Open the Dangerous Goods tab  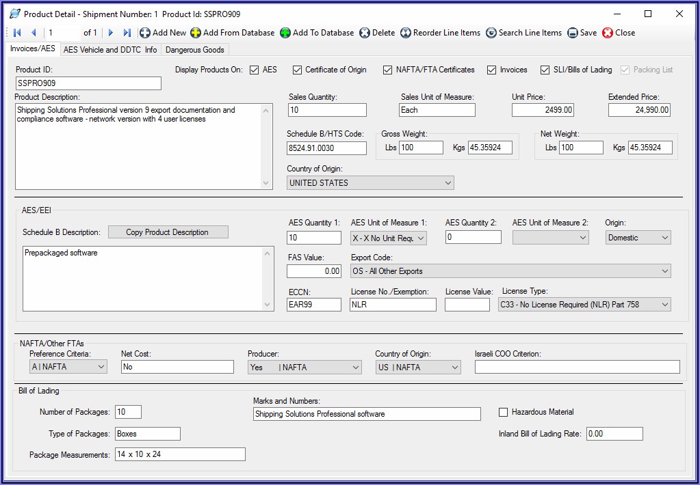(194, 50)
